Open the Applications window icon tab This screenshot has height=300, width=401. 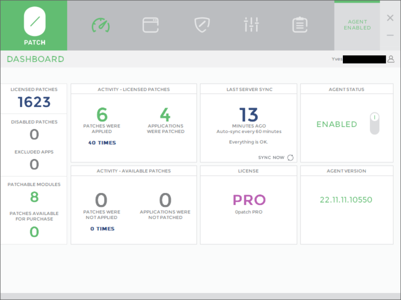151,25
